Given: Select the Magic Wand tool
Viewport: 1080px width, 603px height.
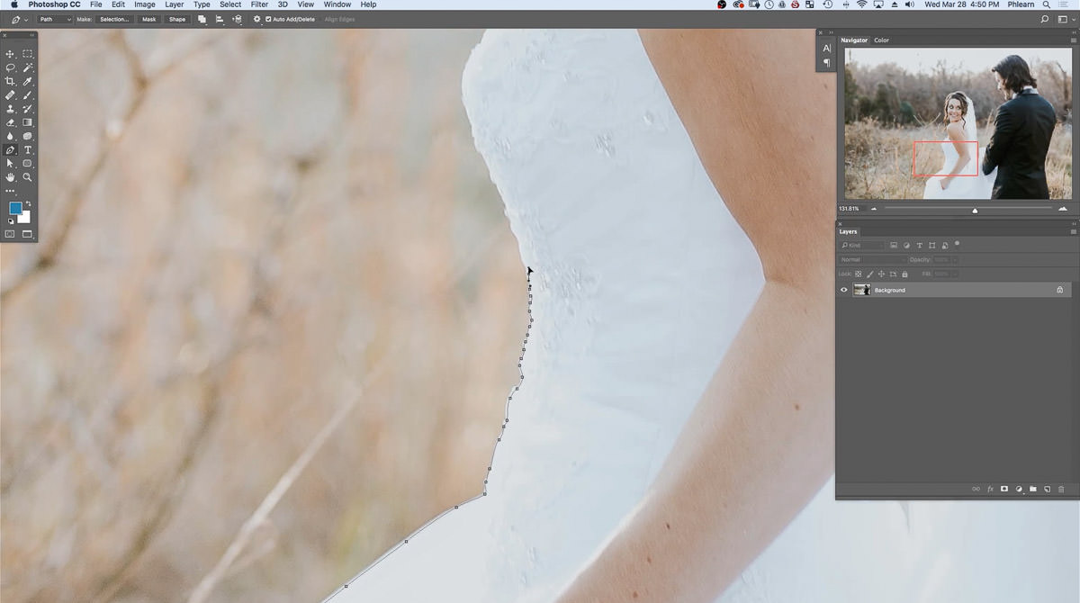Looking at the screenshot, I should (28, 67).
